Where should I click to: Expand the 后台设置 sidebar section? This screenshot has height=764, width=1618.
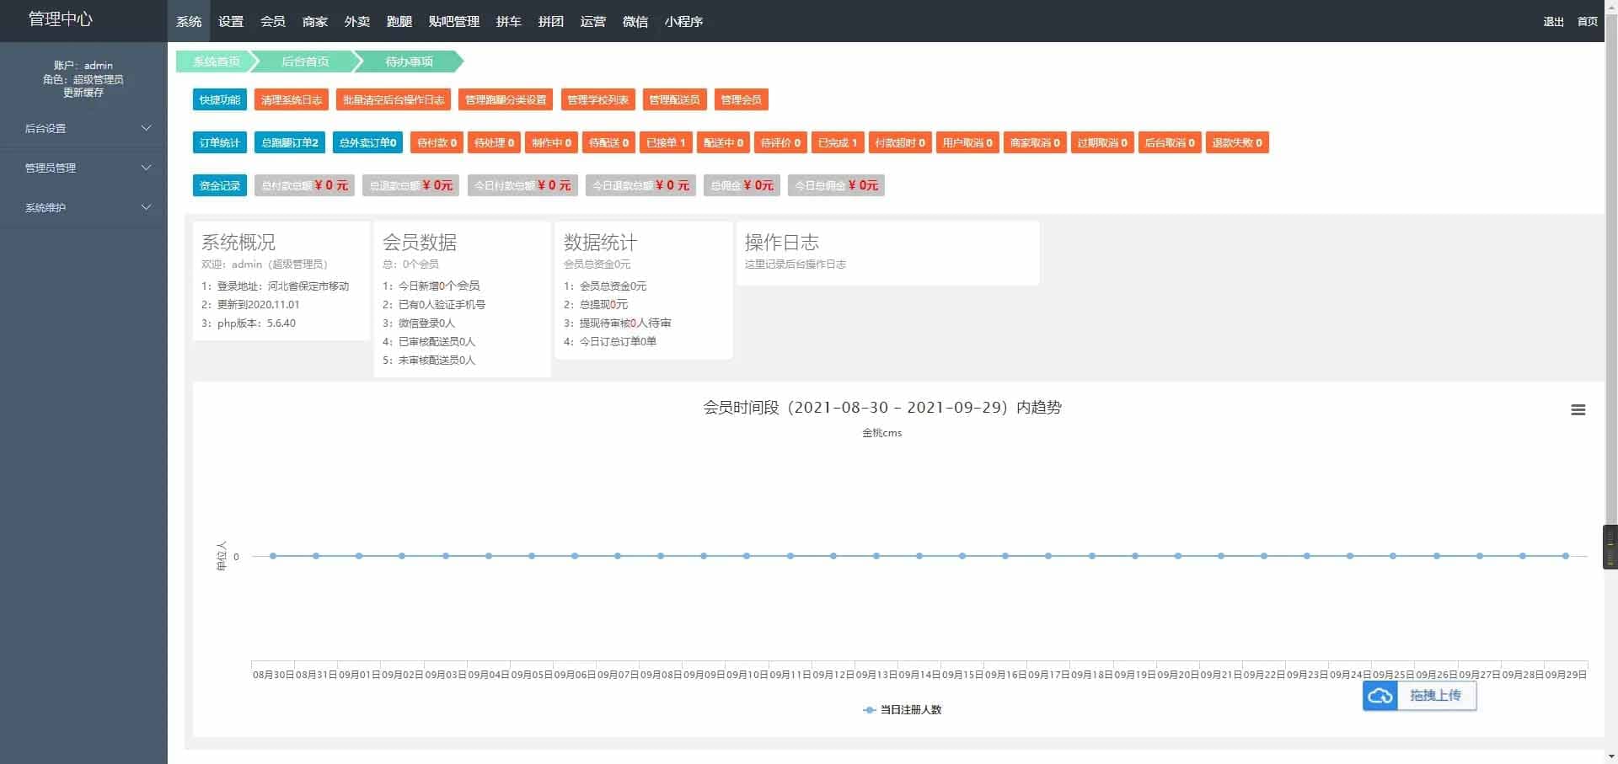(x=83, y=128)
